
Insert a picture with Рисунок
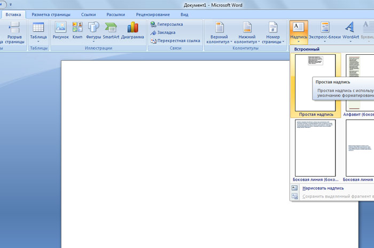[60, 30]
